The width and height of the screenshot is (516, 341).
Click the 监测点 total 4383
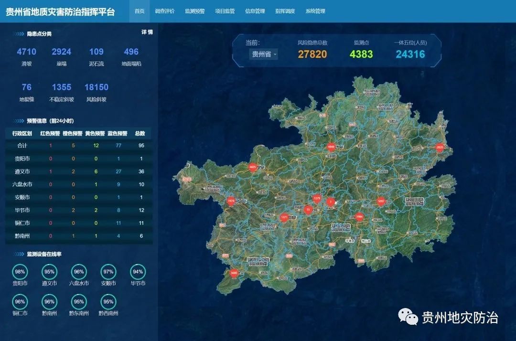(361, 54)
